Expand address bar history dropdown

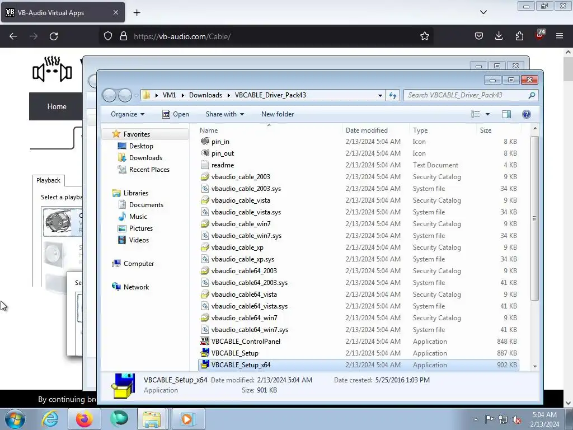point(380,95)
